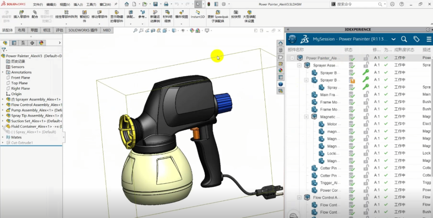
Task: Click the Rebuild traffic light icon
Action: (x=209, y=4)
